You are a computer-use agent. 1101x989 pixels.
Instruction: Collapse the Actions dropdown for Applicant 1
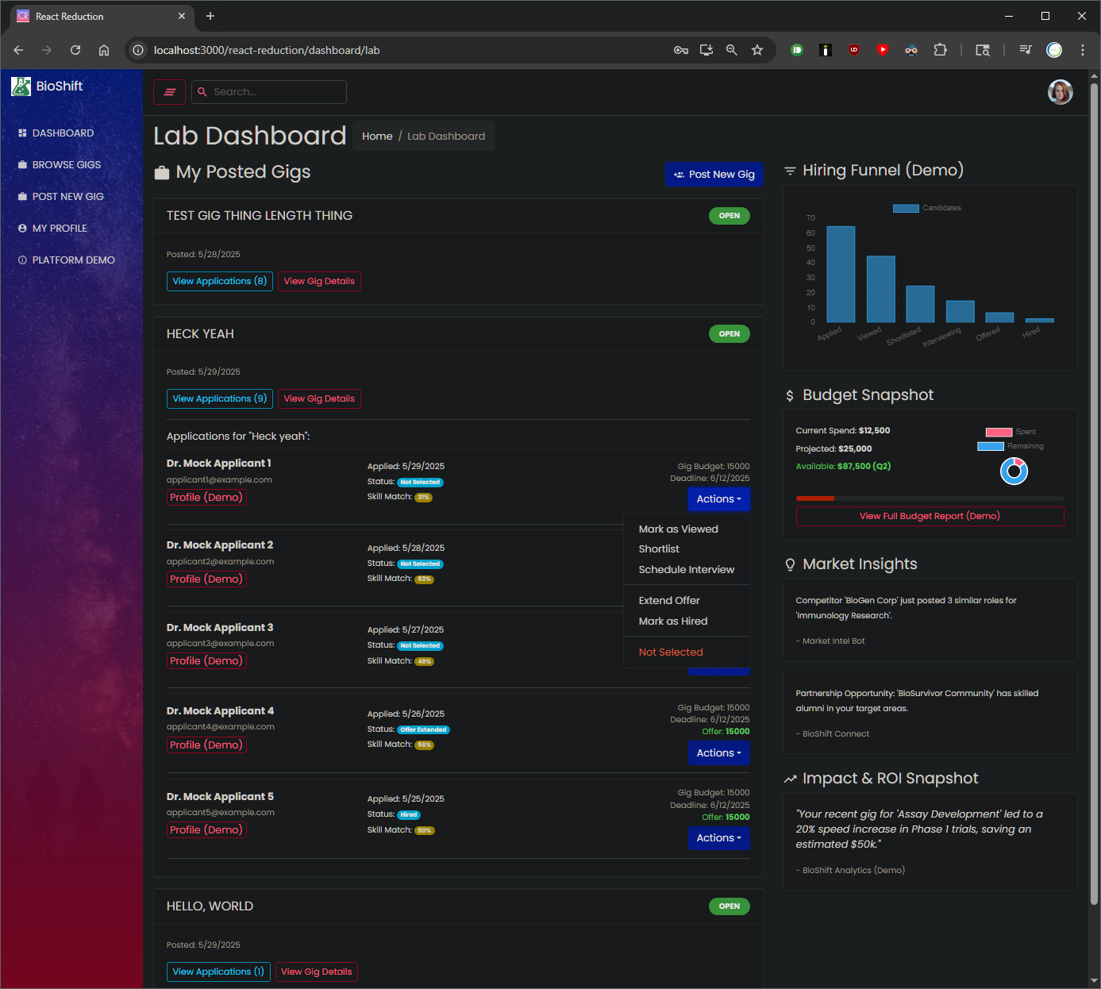[x=718, y=499]
